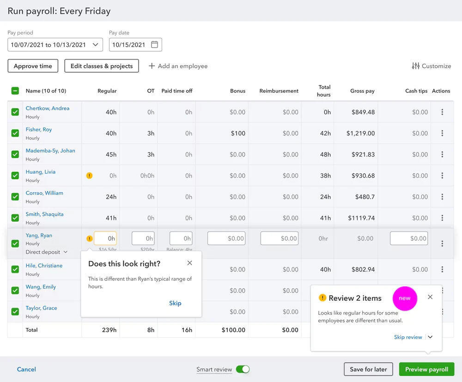Open Fisher, Roy employee link
The image size is (462, 382).
(x=39, y=129)
